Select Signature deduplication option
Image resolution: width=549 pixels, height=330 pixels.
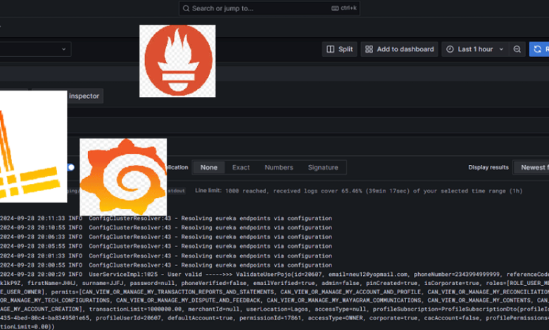coord(323,167)
